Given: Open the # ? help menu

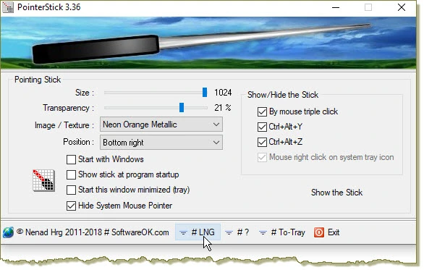Looking at the screenshot, I should [237, 232].
